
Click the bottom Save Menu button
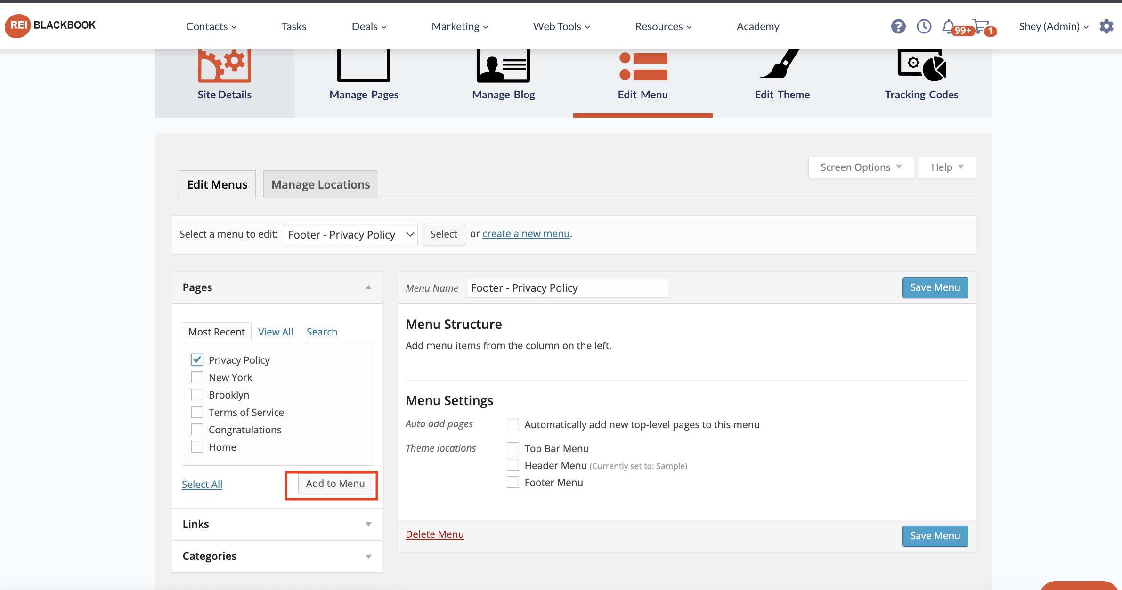(x=935, y=536)
